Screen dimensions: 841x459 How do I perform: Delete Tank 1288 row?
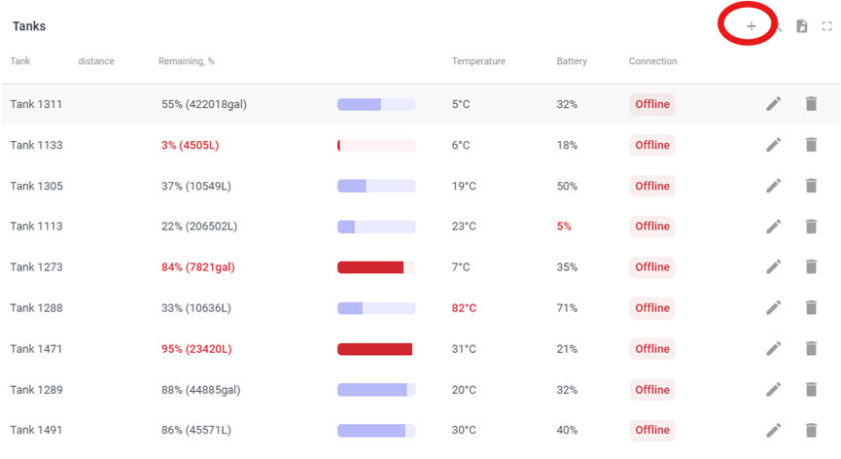[x=811, y=308]
